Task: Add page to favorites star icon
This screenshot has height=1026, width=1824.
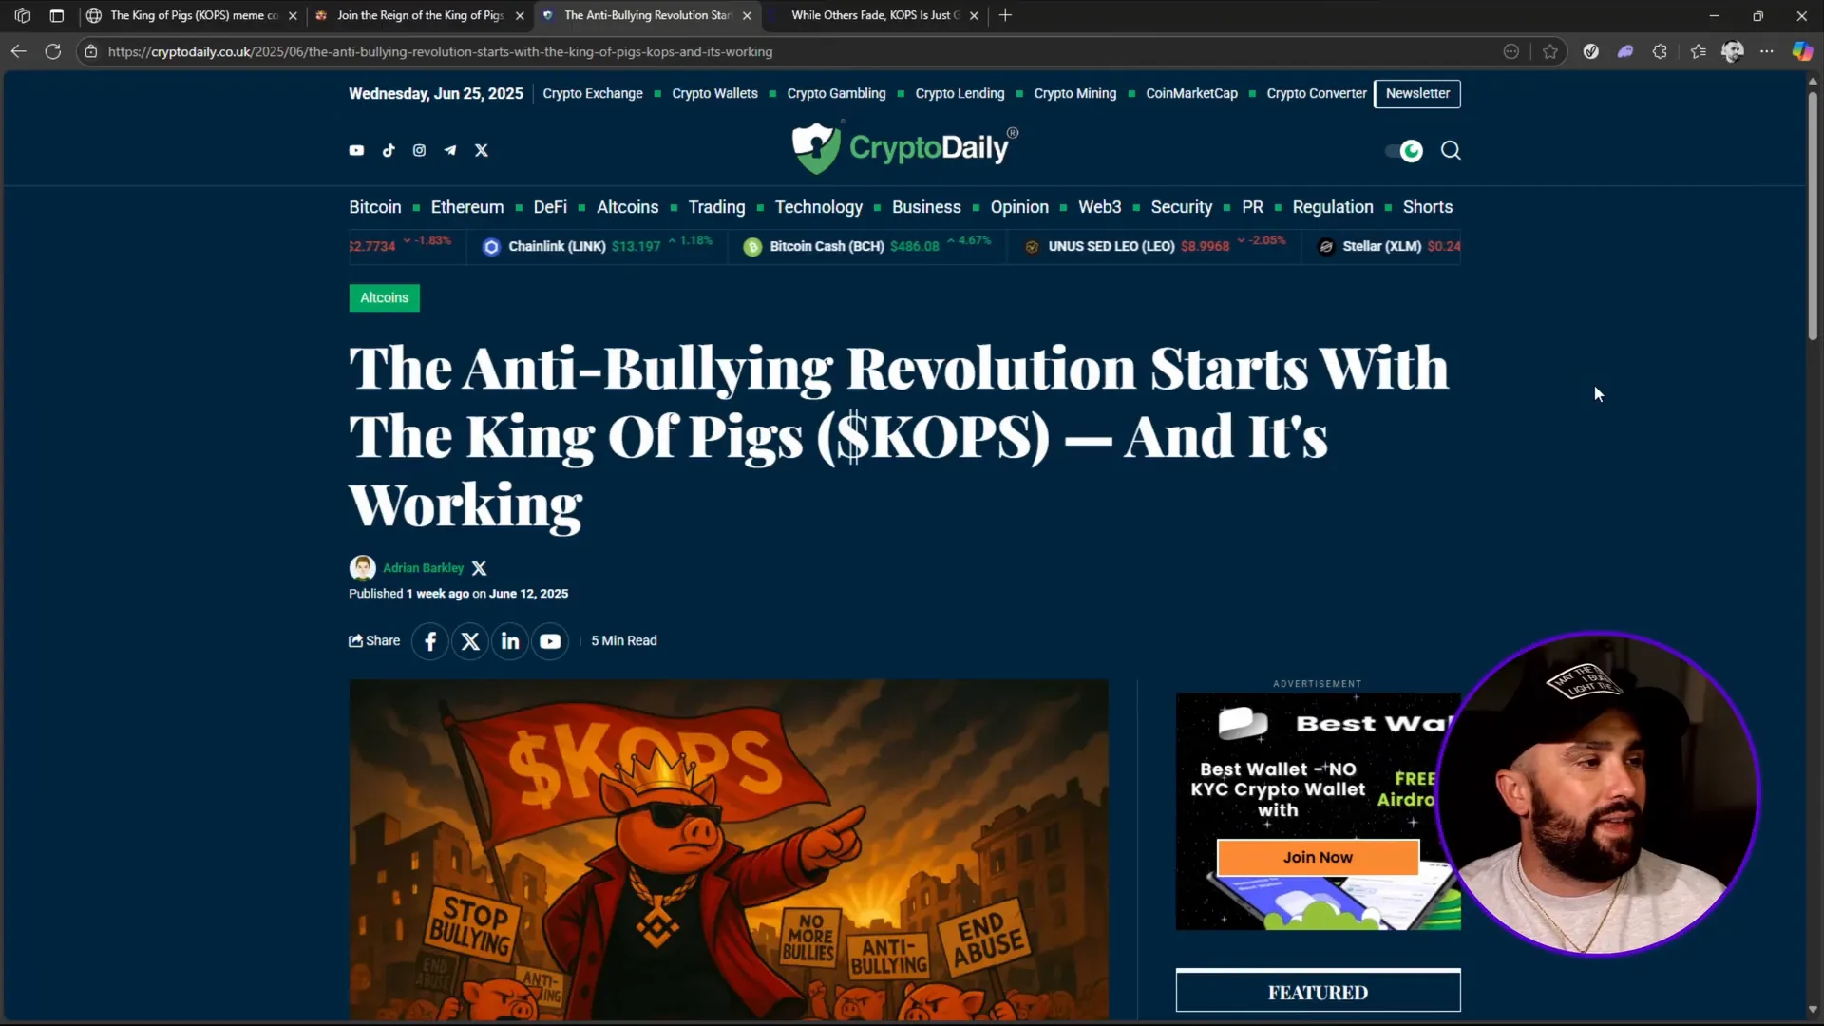Action: (x=1550, y=51)
